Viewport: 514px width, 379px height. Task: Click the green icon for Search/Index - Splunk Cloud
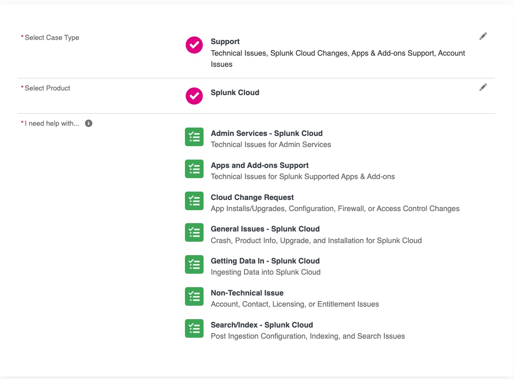click(x=194, y=328)
